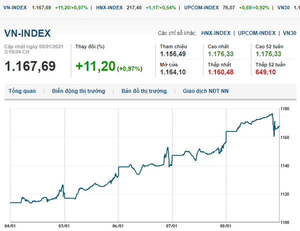Click VN-INDEX in the top ticker bar
The image size is (300, 231).
(x=14, y=8)
